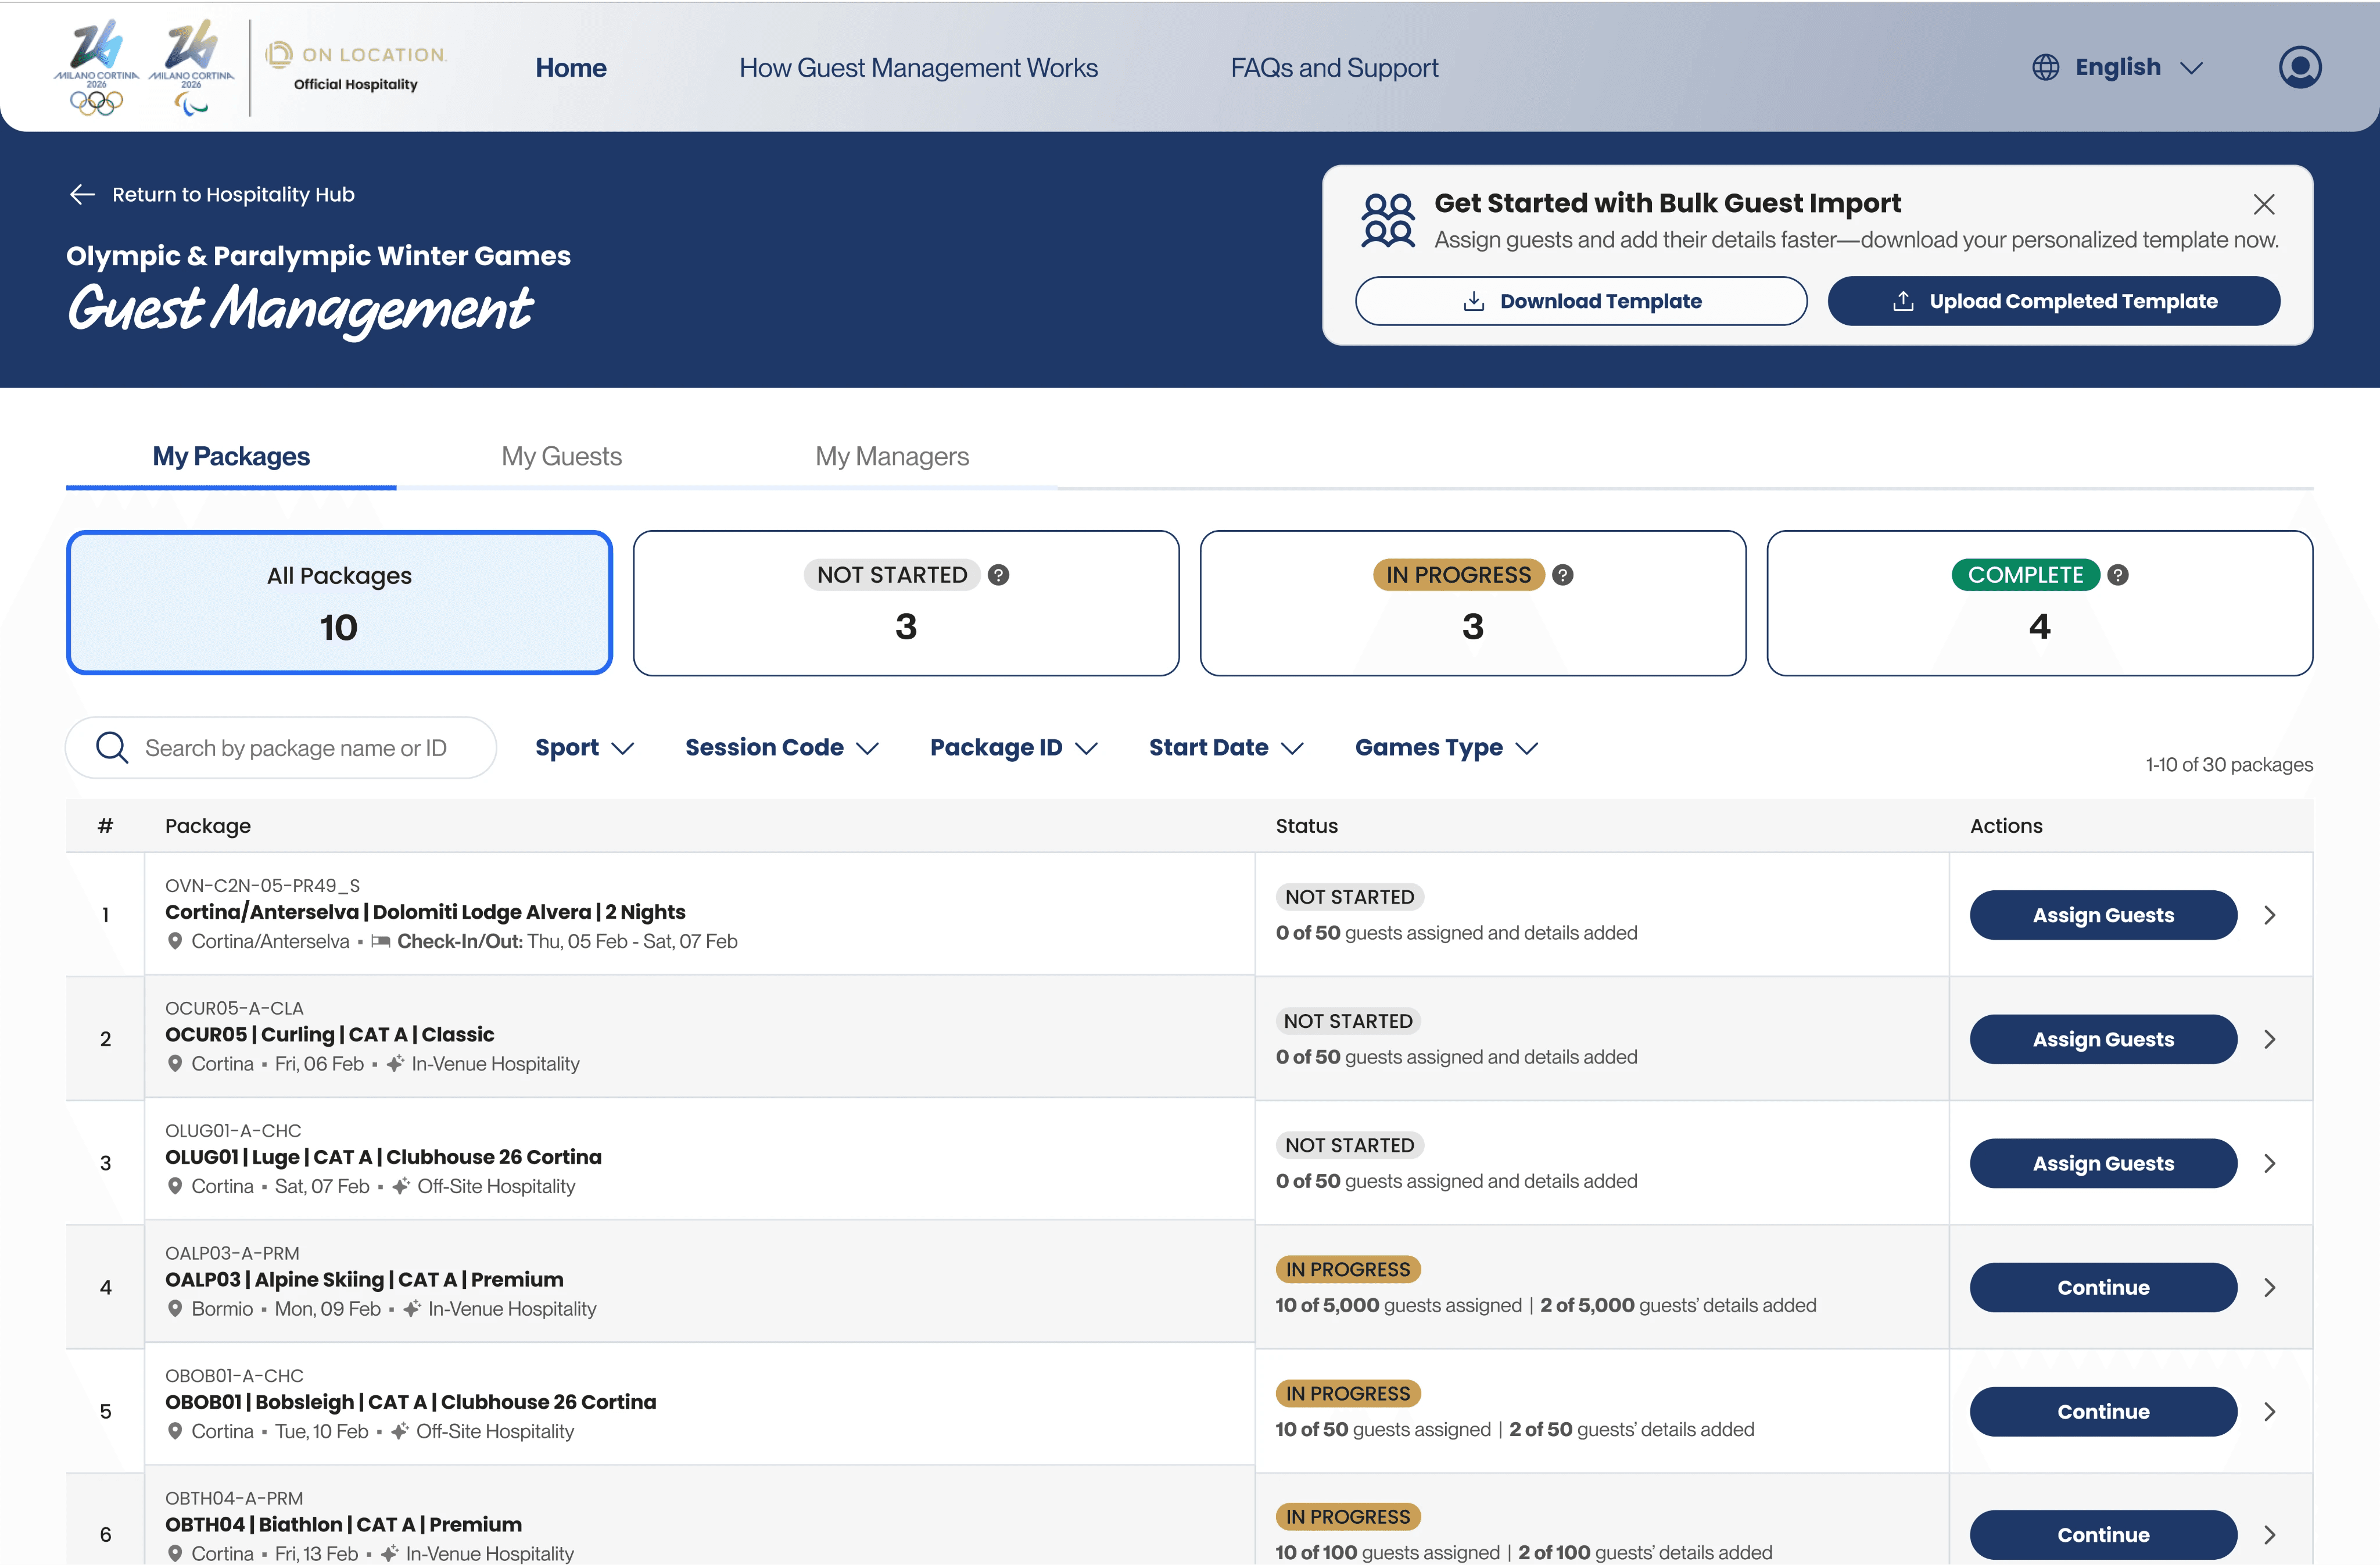The image size is (2380, 1565).
Task: Expand the Sport filter dropdown
Action: (x=584, y=748)
